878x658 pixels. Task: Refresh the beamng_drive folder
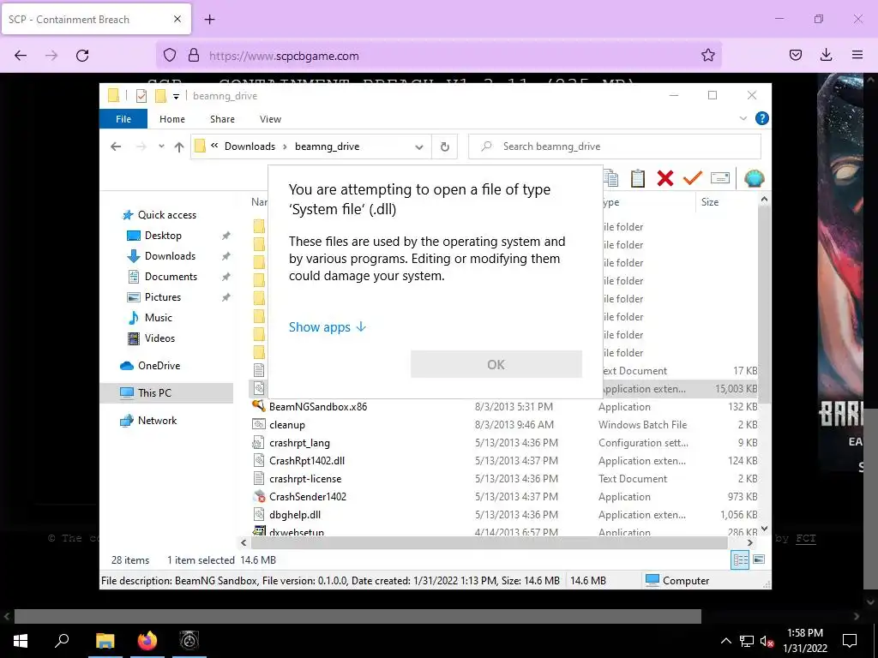(445, 147)
